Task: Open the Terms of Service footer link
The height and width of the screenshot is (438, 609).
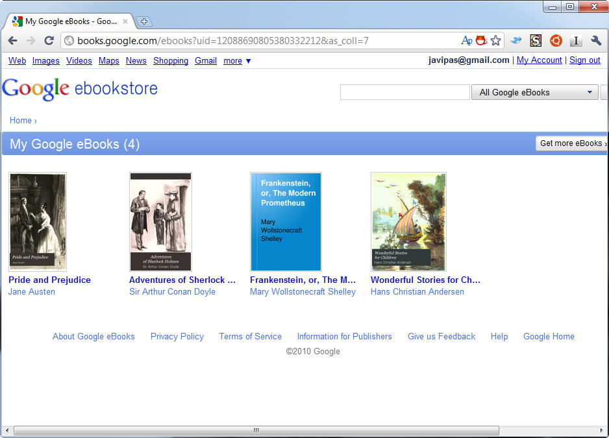Action: coord(251,337)
